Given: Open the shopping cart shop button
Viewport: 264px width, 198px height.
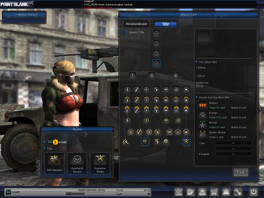Looking at the screenshot, I should point(214,192).
